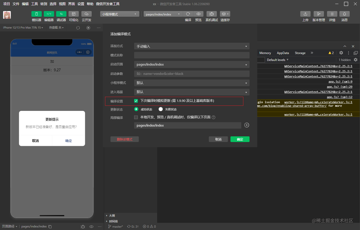Click the console filter settings gear
This screenshot has height=230, width=360.
pos(356,60)
